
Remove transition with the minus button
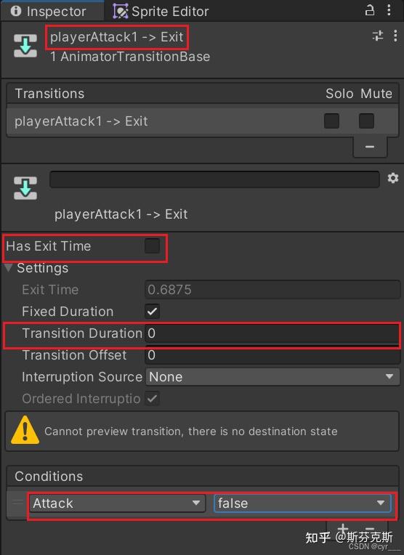pos(370,147)
